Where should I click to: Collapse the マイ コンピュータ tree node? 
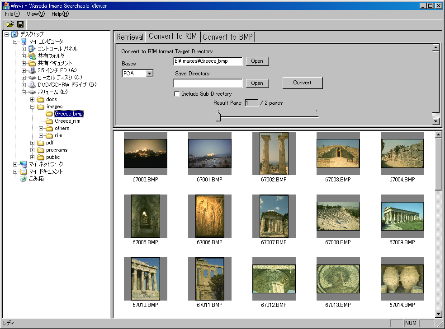pos(15,42)
